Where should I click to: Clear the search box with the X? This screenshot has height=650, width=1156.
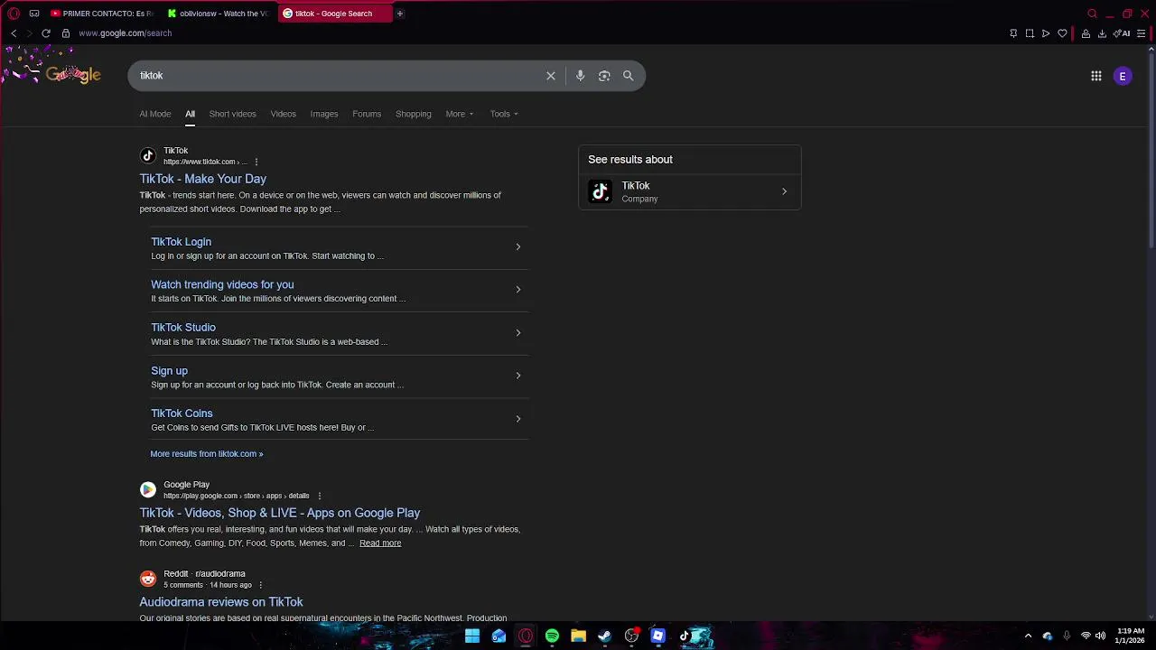pyautogui.click(x=551, y=76)
